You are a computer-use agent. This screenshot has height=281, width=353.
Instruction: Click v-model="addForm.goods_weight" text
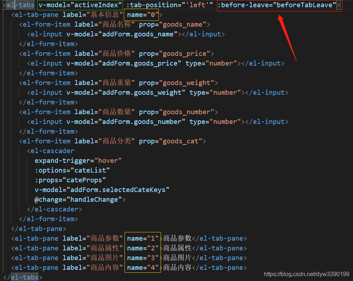coord(126,93)
